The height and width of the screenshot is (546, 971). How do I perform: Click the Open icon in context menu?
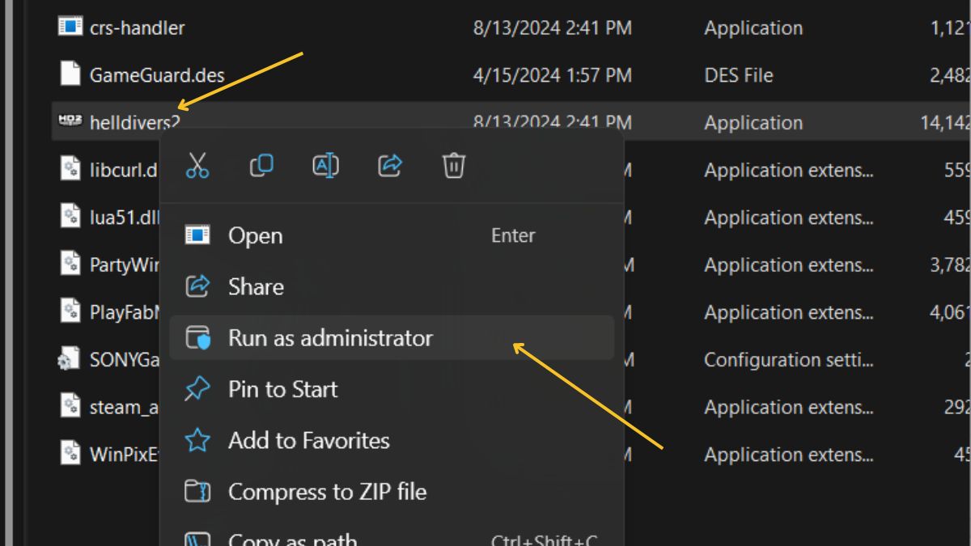197,235
